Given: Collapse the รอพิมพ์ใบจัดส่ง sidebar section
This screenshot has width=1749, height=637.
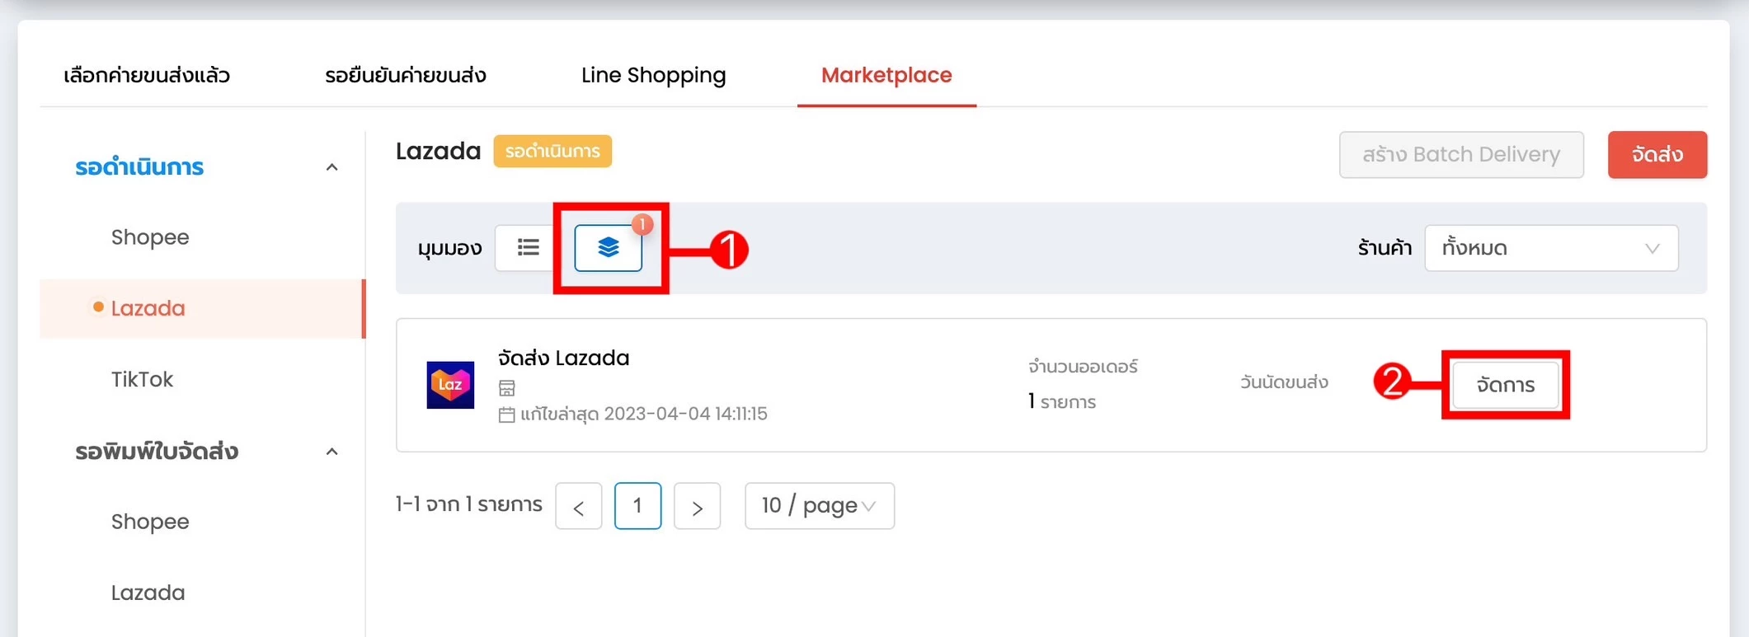Looking at the screenshot, I should pyautogui.click(x=331, y=452).
